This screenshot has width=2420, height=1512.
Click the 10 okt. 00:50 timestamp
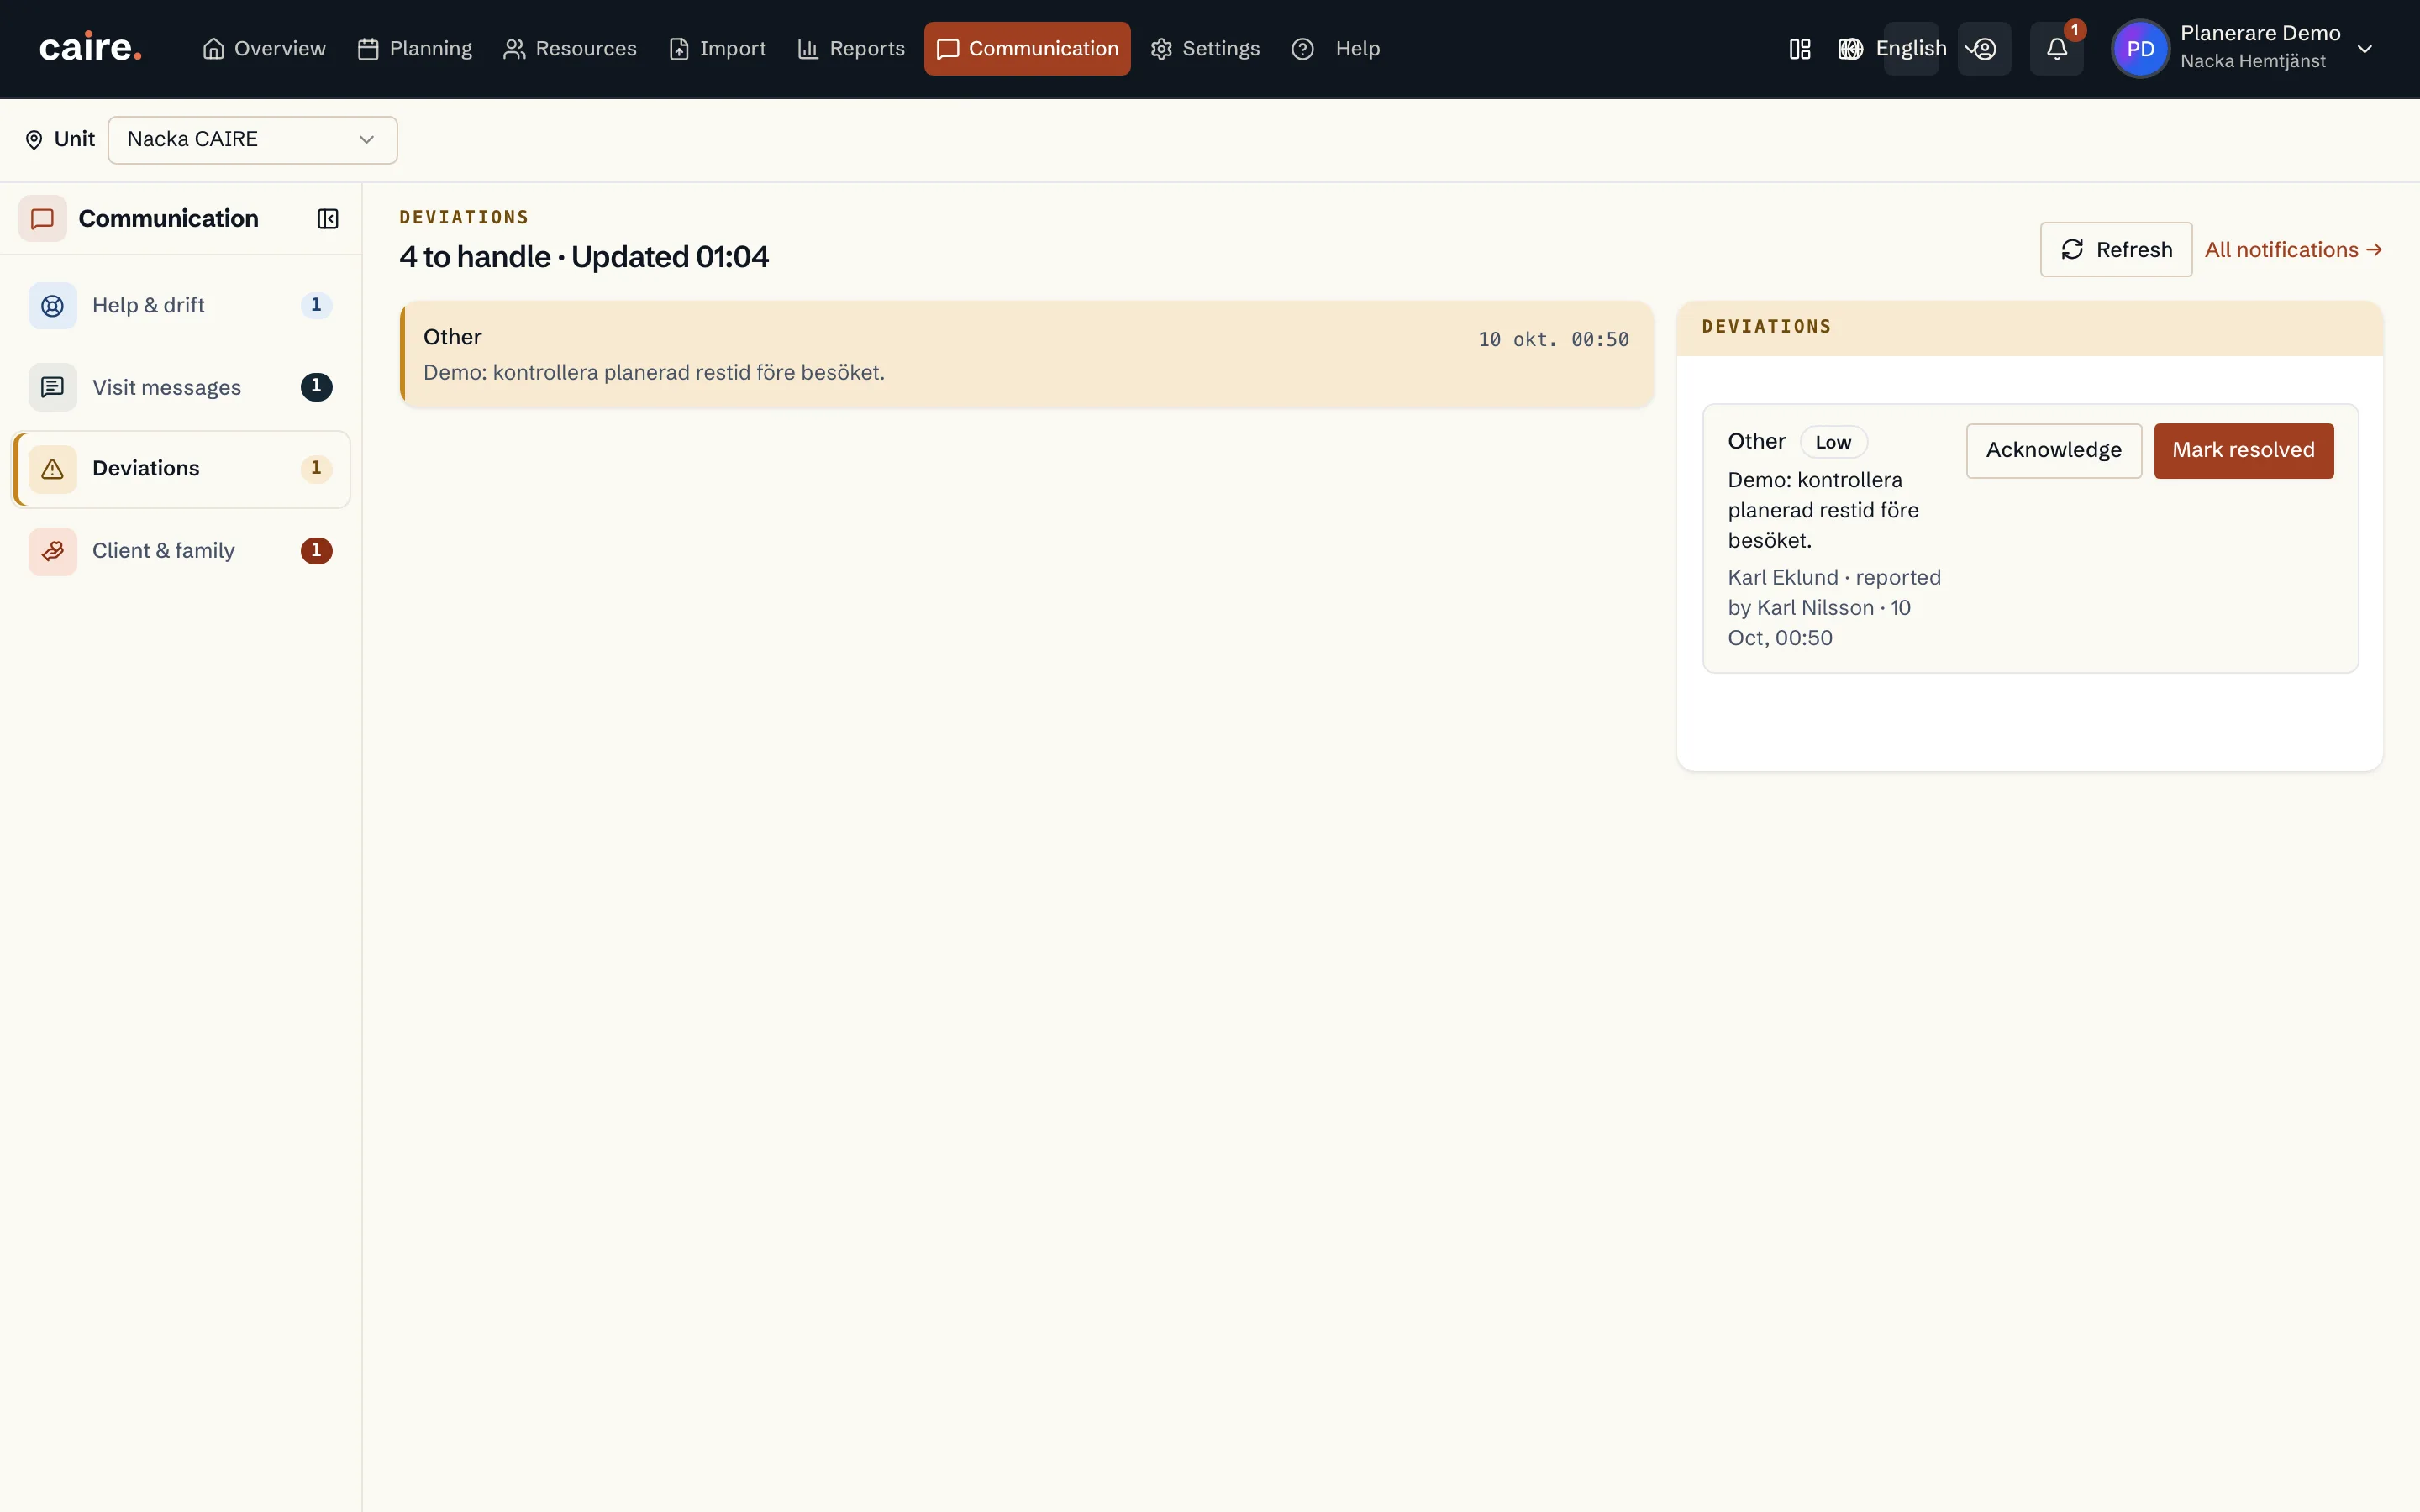coord(1553,339)
